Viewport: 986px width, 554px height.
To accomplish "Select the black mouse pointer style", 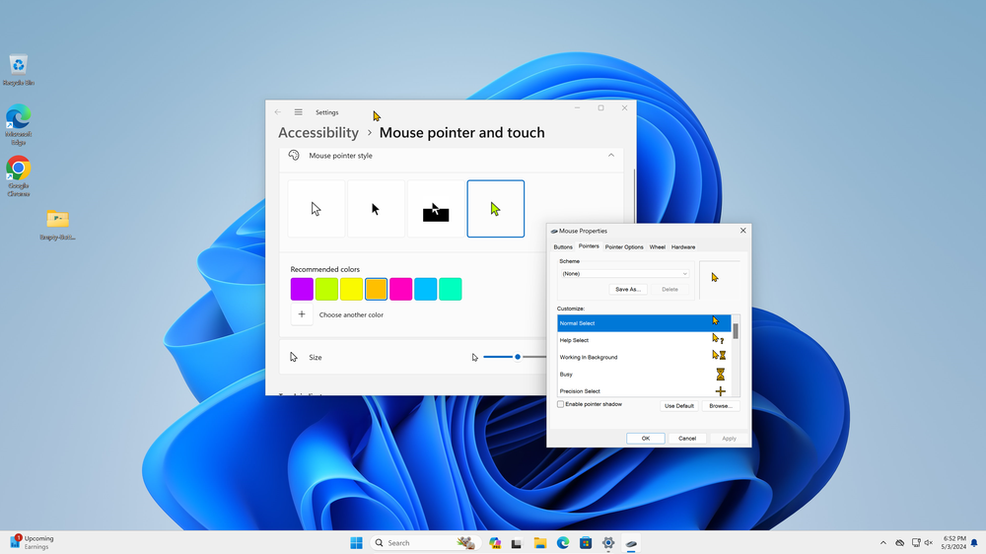I will point(376,209).
